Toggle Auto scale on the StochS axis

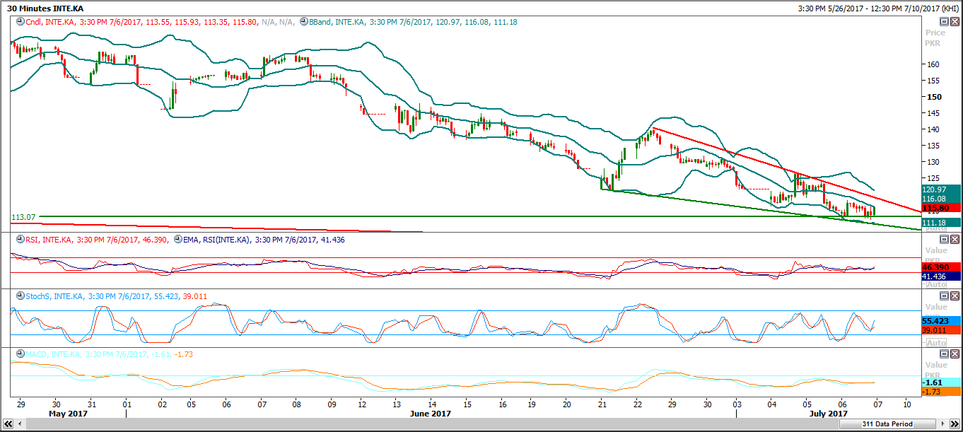pos(936,342)
